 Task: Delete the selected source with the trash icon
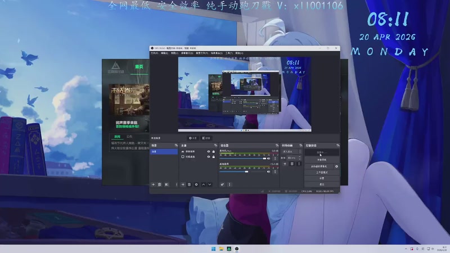(189, 184)
